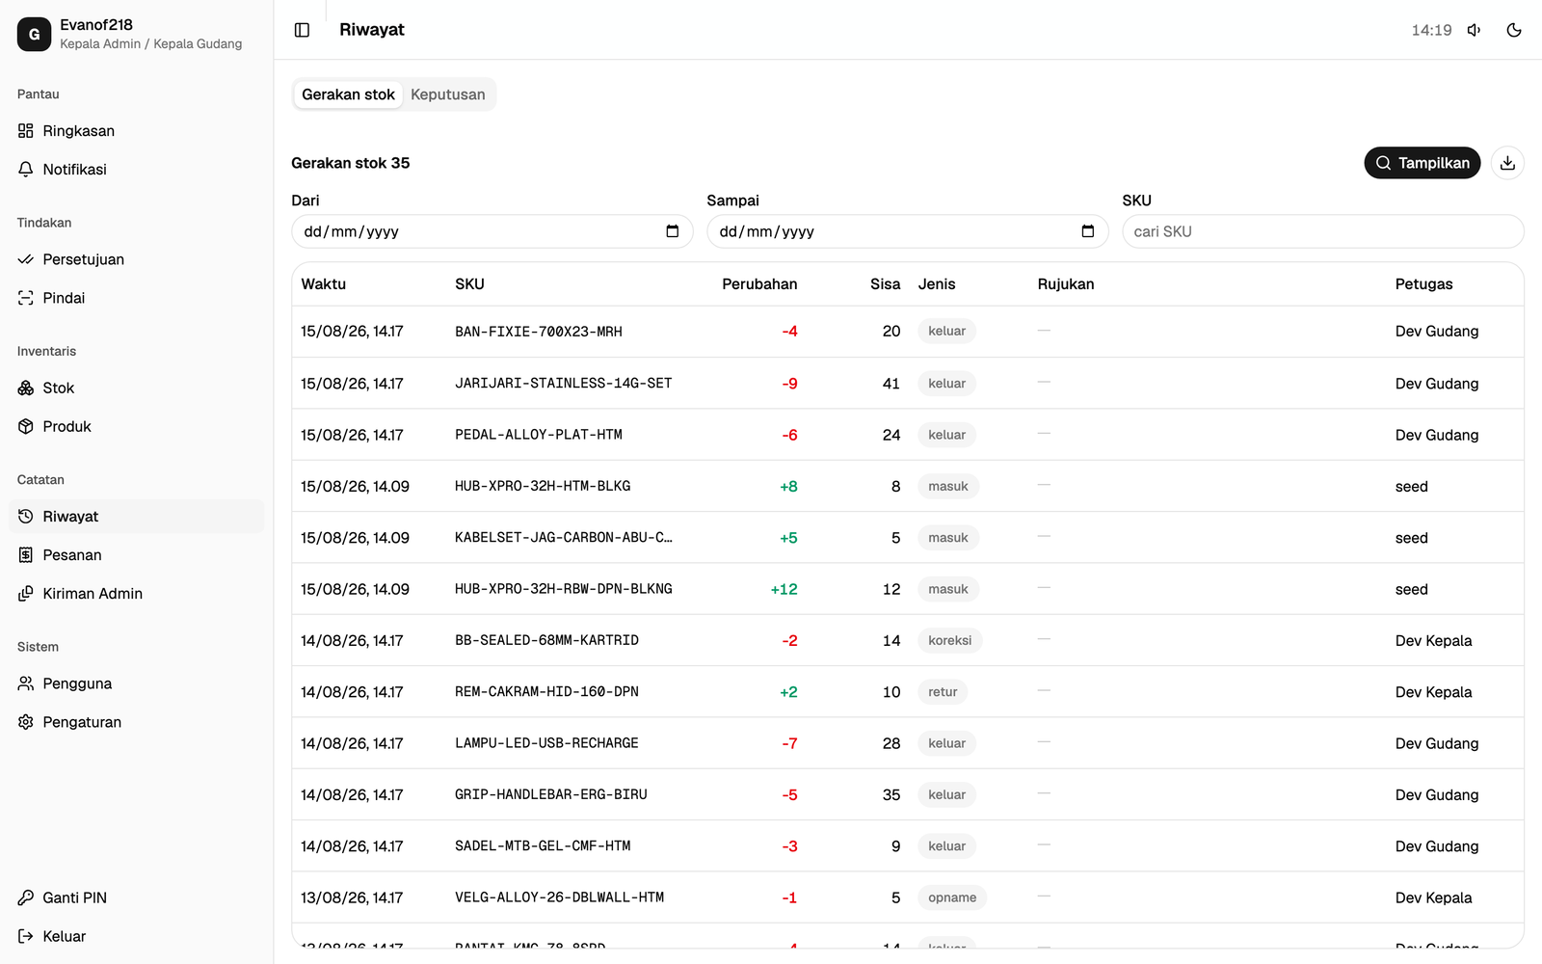Image resolution: width=1542 pixels, height=964 pixels.
Task: Click the Riwayat history clock icon
Action: 26,517
